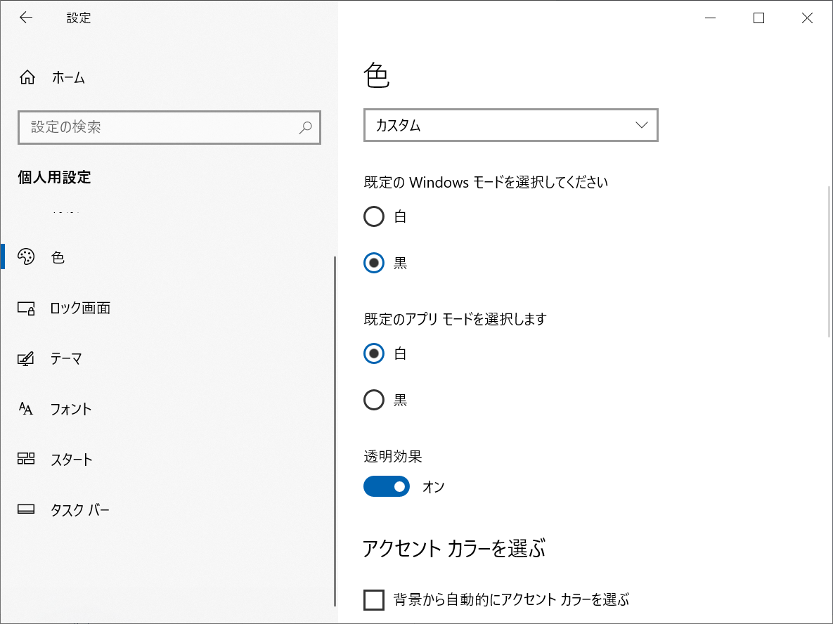Select the Start tiles icon
This screenshot has width=833, height=624.
(x=26, y=459)
